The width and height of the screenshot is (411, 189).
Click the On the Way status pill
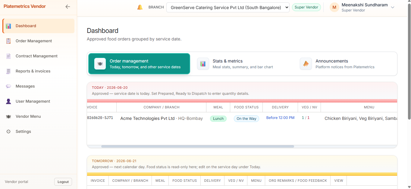246,119
